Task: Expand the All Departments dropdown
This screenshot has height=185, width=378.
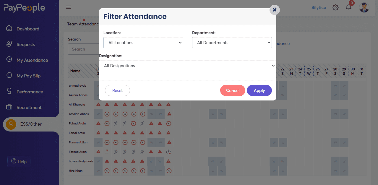Action: click(x=232, y=43)
